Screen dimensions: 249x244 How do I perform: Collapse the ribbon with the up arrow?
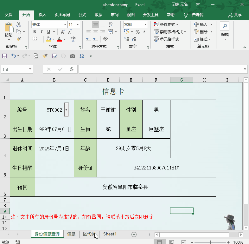click(245, 47)
